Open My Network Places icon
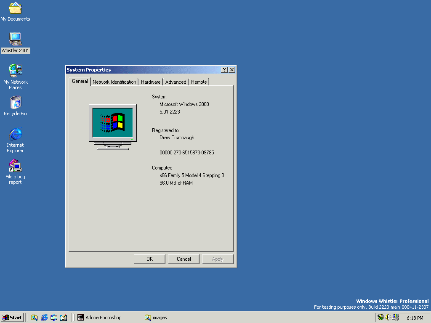 tap(16, 77)
